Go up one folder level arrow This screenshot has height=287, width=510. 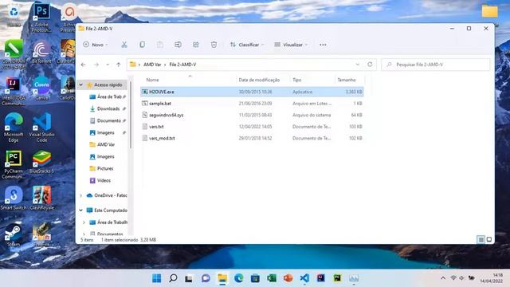coord(119,65)
